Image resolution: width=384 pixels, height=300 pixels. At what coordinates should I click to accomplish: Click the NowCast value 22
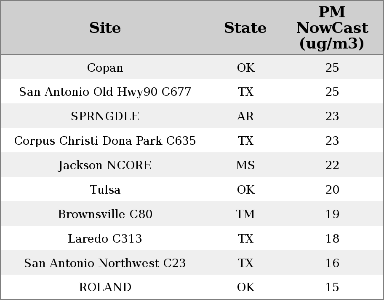pos(332,165)
